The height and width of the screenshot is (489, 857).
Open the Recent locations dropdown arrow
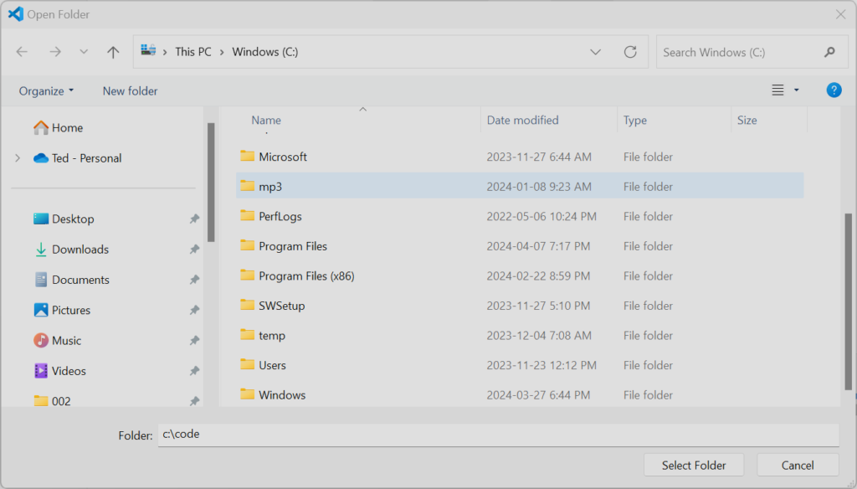(x=83, y=52)
